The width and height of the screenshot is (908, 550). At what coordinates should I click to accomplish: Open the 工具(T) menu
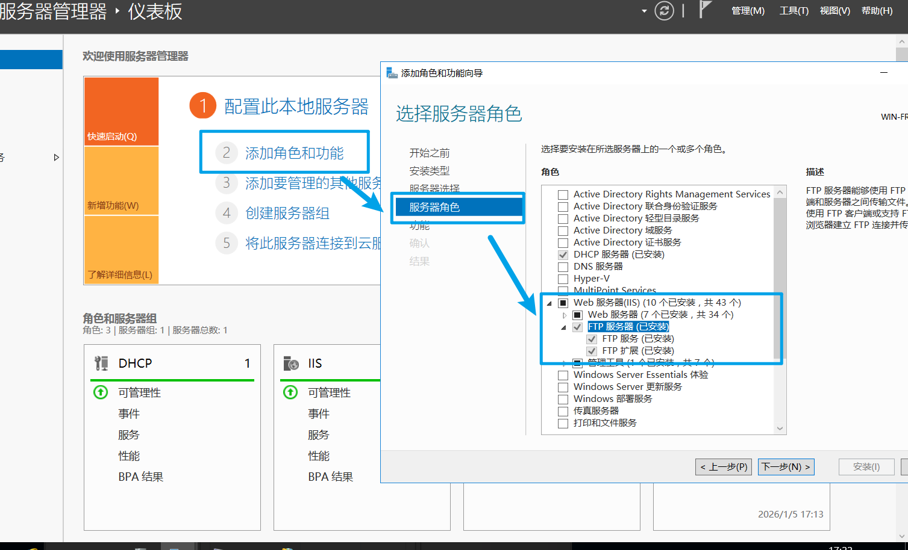(x=793, y=10)
